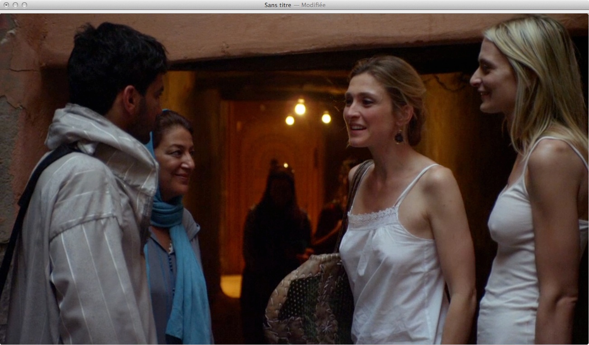Click the 'Sans titre' document title
Viewport: 589px width, 345px height.
[277, 5]
